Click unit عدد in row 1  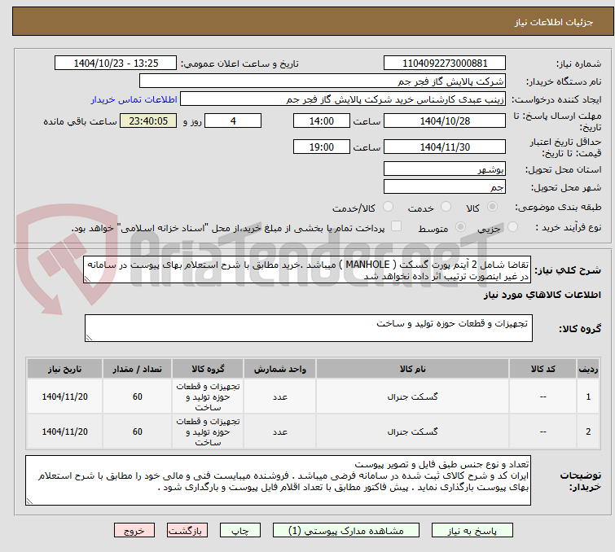(x=280, y=397)
